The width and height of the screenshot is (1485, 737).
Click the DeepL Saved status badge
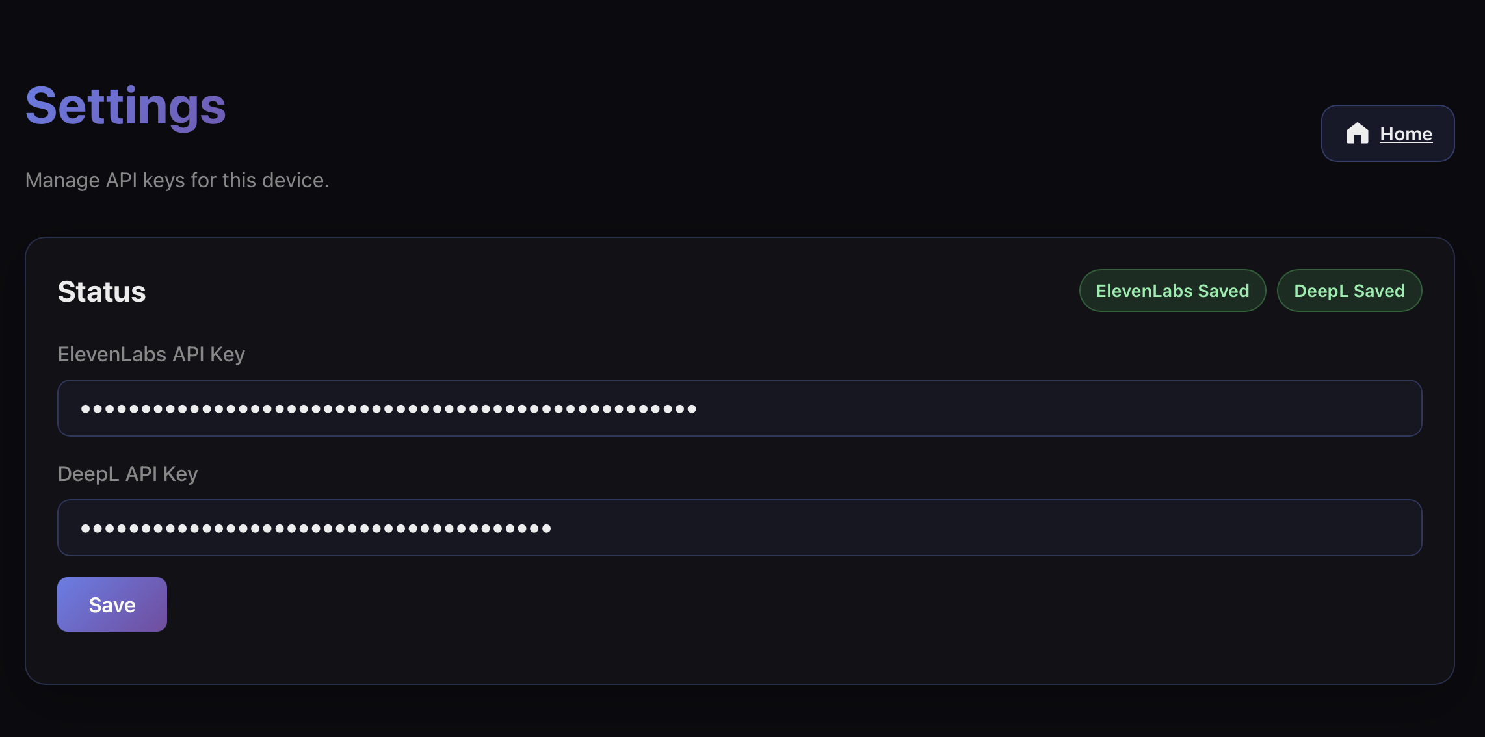click(x=1349, y=291)
